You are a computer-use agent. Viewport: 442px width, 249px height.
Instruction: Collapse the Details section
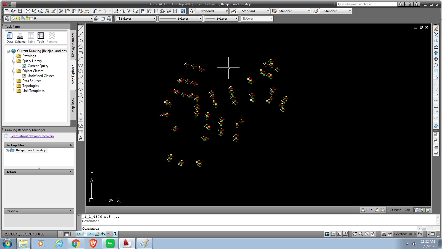(x=70, y=172)
